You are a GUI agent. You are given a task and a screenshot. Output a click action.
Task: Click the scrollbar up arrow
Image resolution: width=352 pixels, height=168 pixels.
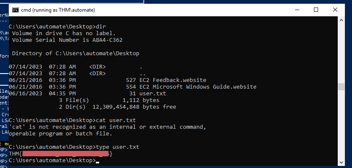point(341,20)
